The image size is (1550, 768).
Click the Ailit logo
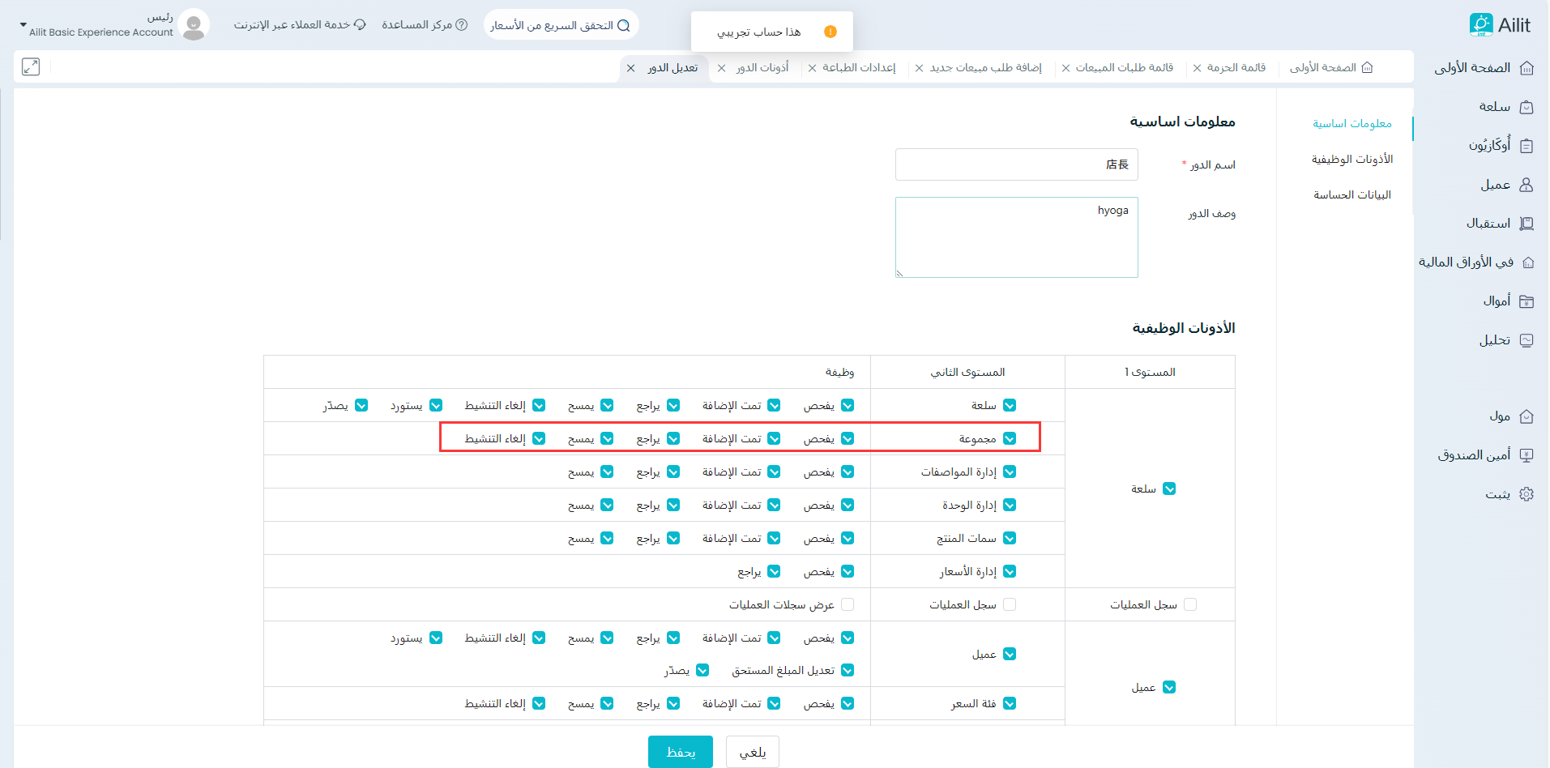tap(1500, 25)
